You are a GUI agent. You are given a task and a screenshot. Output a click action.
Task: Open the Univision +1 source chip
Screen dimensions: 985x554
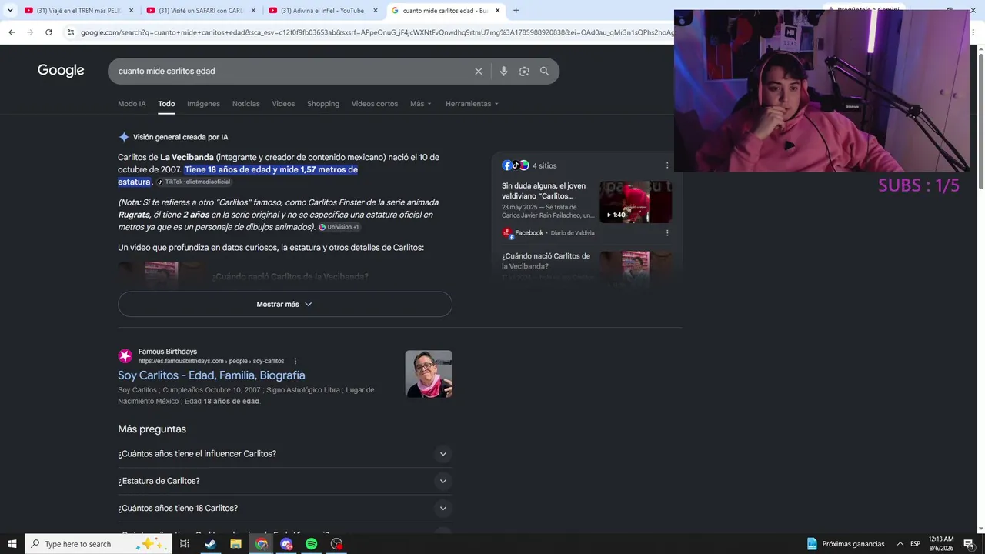pos(339,227)
